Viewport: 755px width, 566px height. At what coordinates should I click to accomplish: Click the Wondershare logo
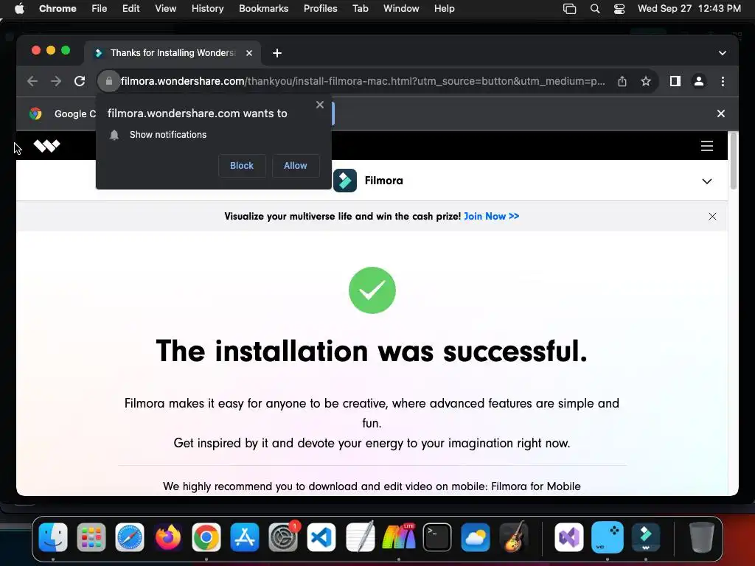[x=46, y=145]
